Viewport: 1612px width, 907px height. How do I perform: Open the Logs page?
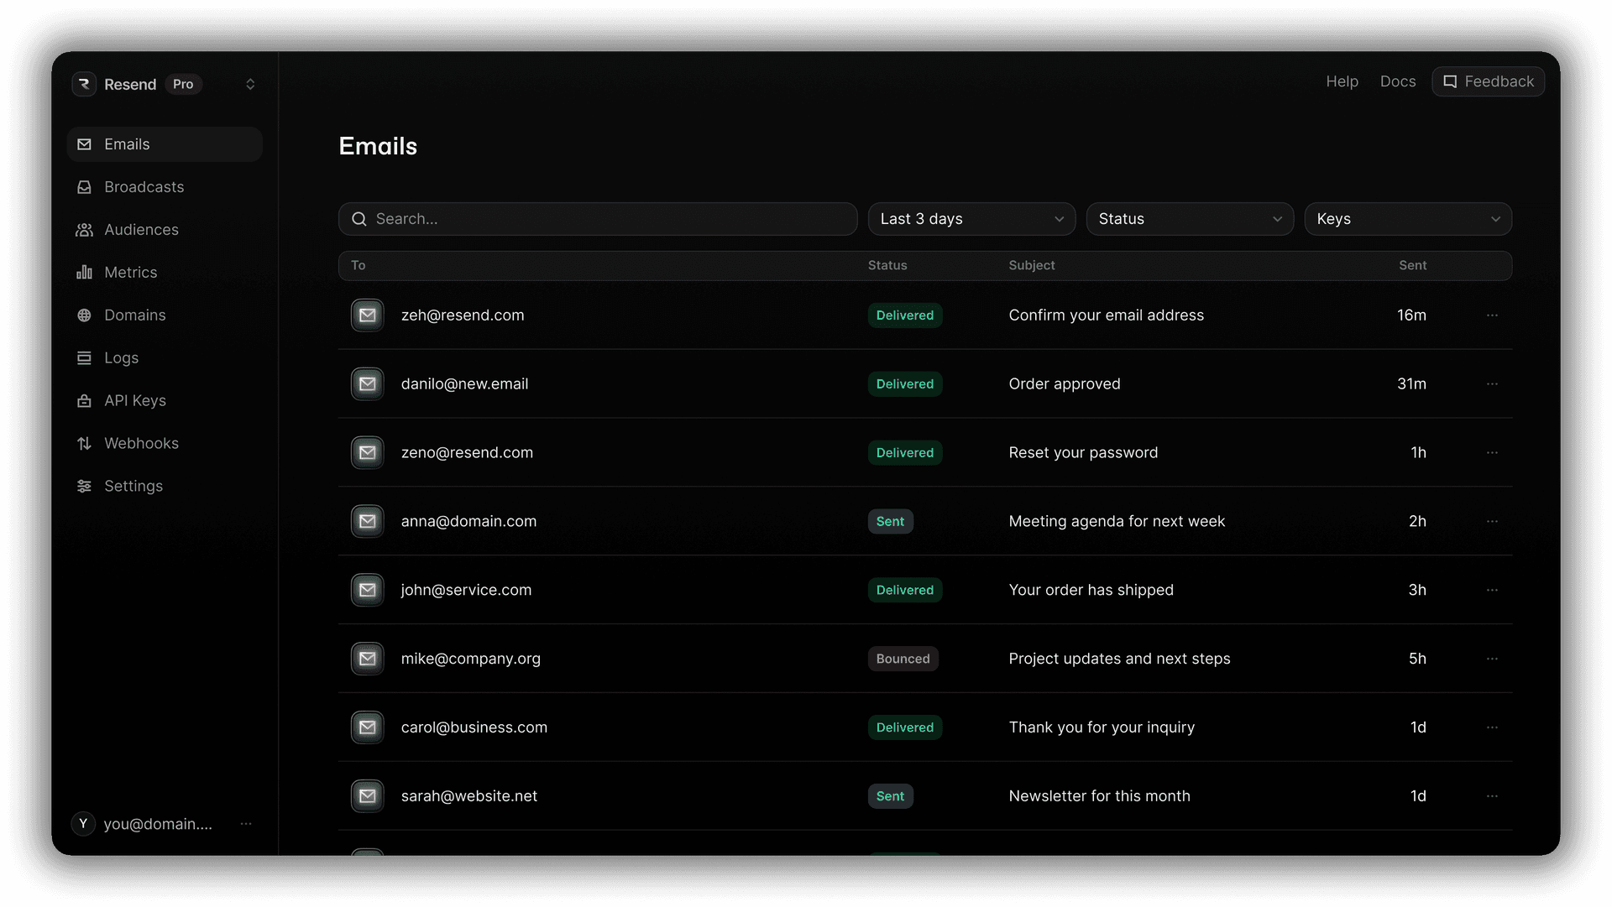121,358
